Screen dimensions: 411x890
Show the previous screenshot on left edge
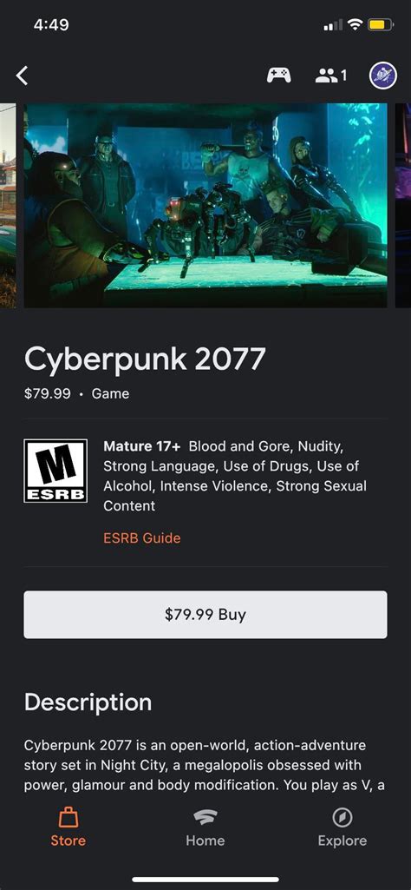[8, 206]
